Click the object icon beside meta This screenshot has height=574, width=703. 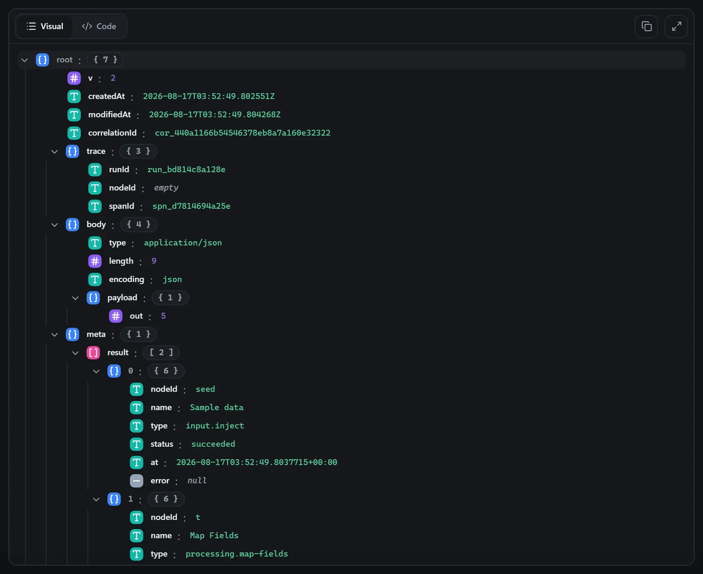click(72, 334)
